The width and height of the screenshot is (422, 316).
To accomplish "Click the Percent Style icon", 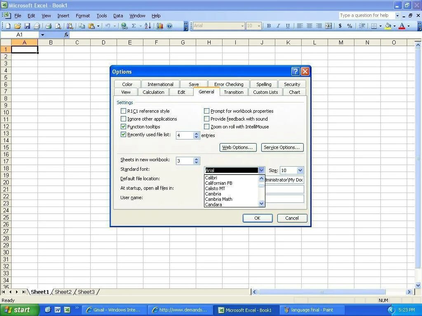I will [349, 26].
